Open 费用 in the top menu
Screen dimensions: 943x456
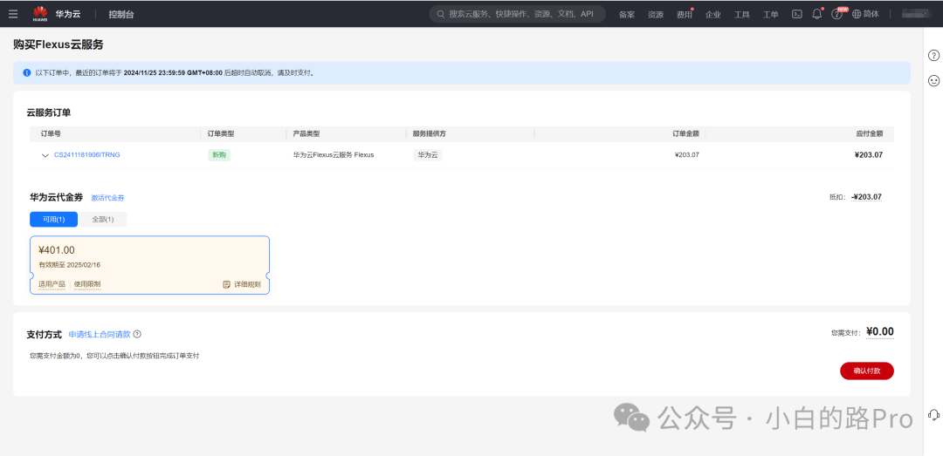(x=685, y=15)
